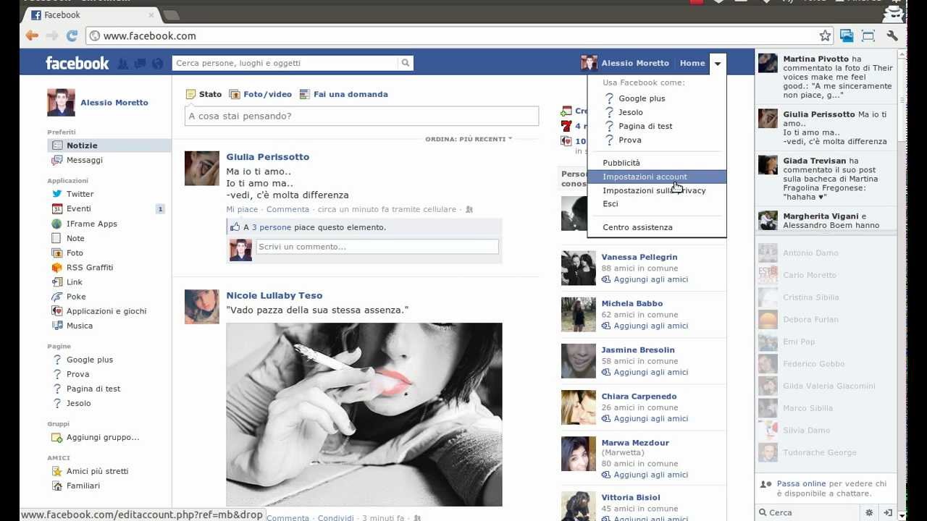Viewport: 927px width, 521px height.
Task: Open Applicazioni e giochi
Action: point(106,311)
